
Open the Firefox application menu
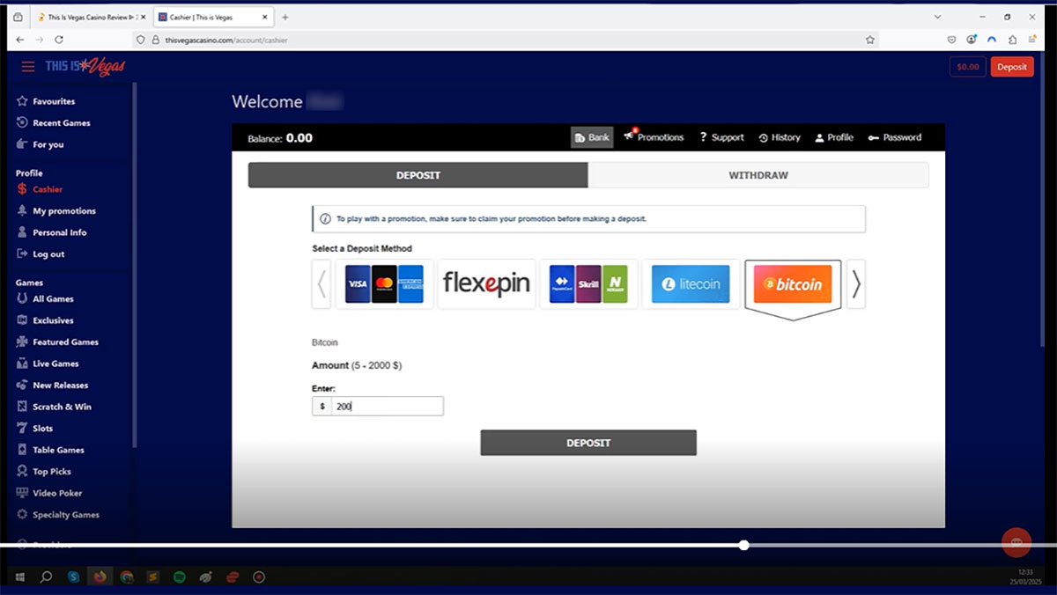(x=1032, y=40)
